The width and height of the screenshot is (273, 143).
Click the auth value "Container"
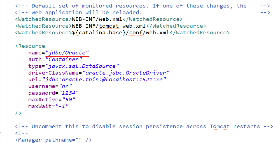64,59
